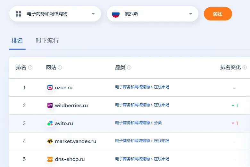Click rank number 1 cell
This screenshot has height=167, width=250.
pos(24,88)
